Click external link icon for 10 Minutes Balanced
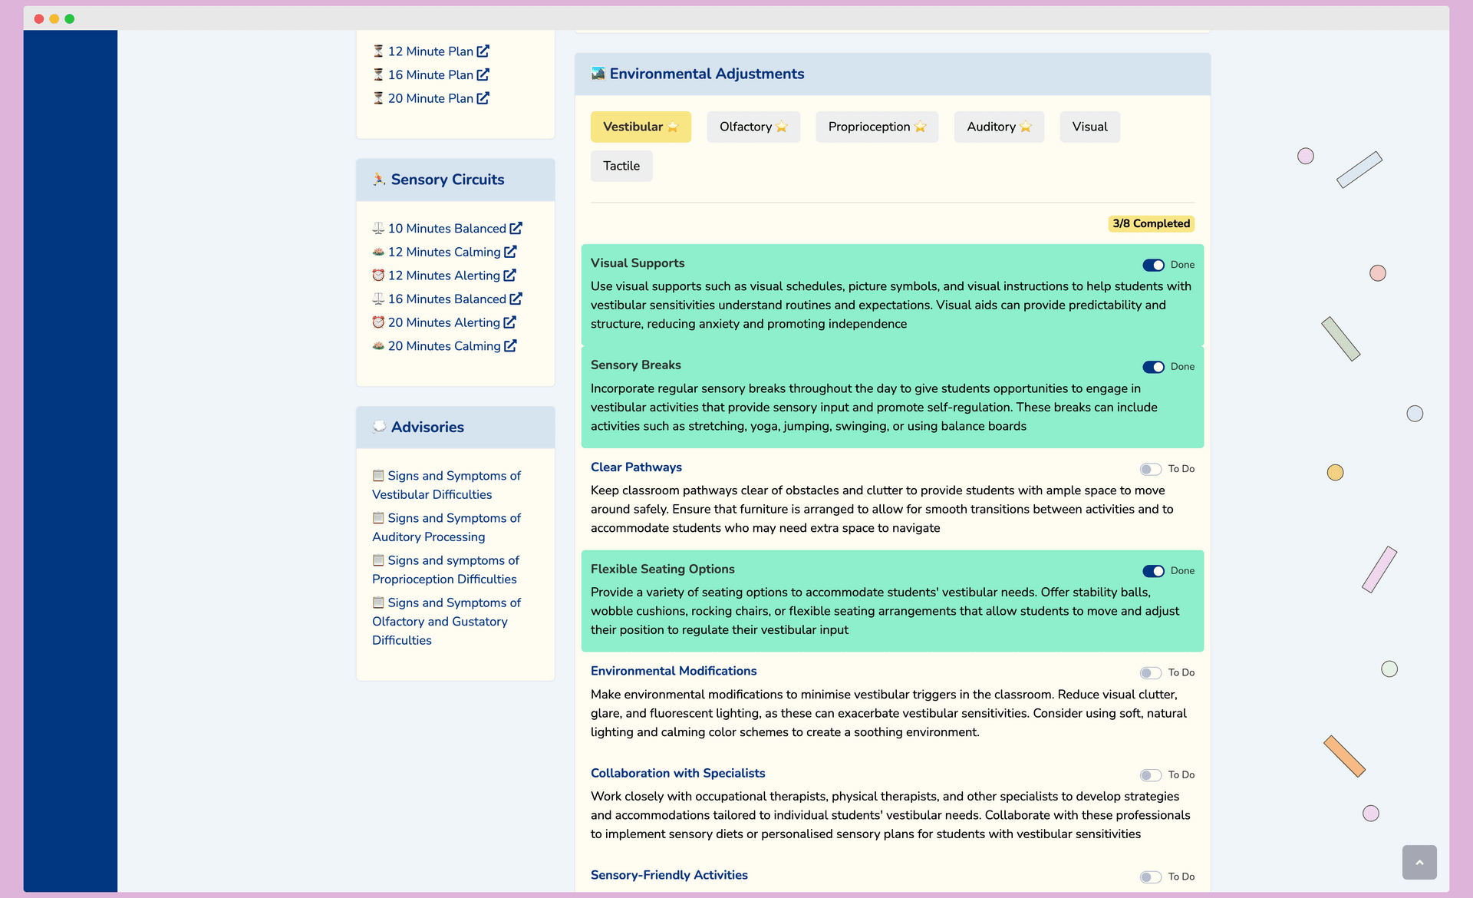Screen dimensions: 1473x898 tap(516, 229)
